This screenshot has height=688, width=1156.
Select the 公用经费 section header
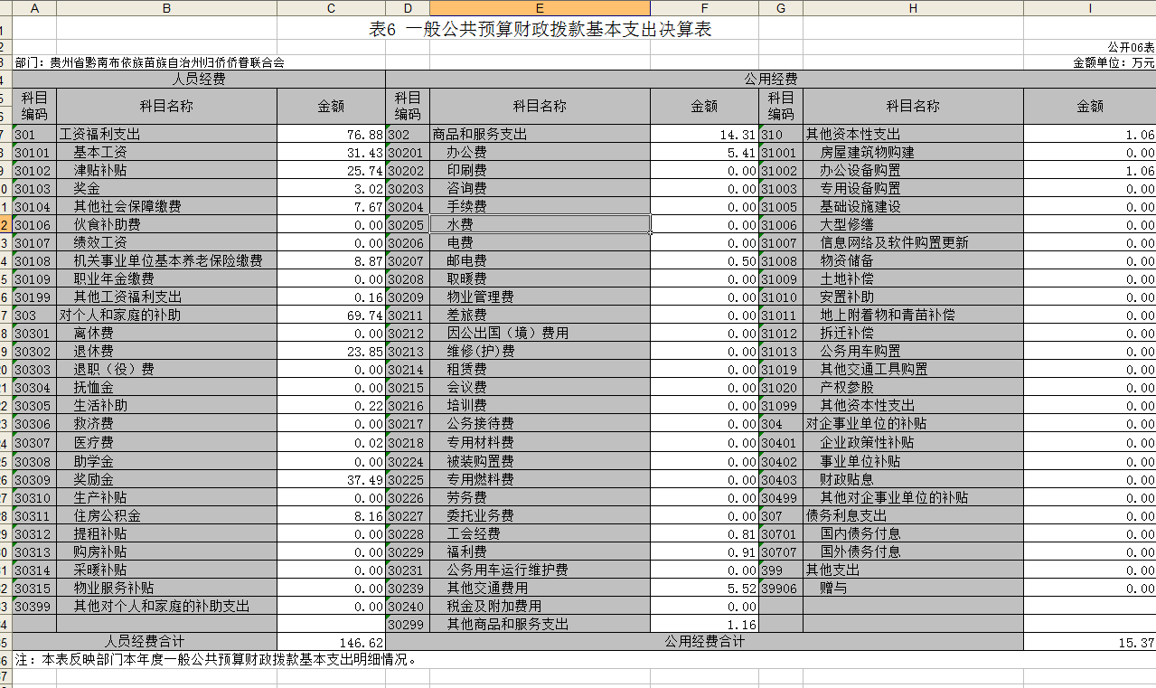pos(770,79)
